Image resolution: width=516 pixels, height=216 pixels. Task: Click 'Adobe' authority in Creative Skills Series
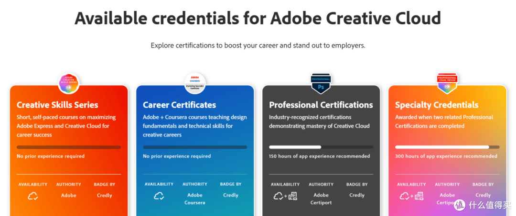pyautogui.click(x=69, y=196)
